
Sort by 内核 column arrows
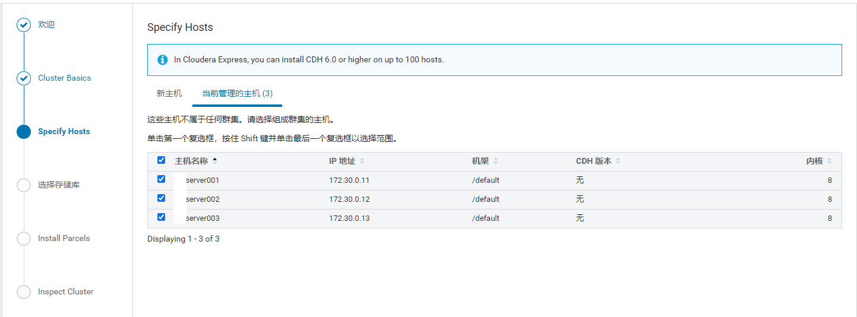click(829, 161)
